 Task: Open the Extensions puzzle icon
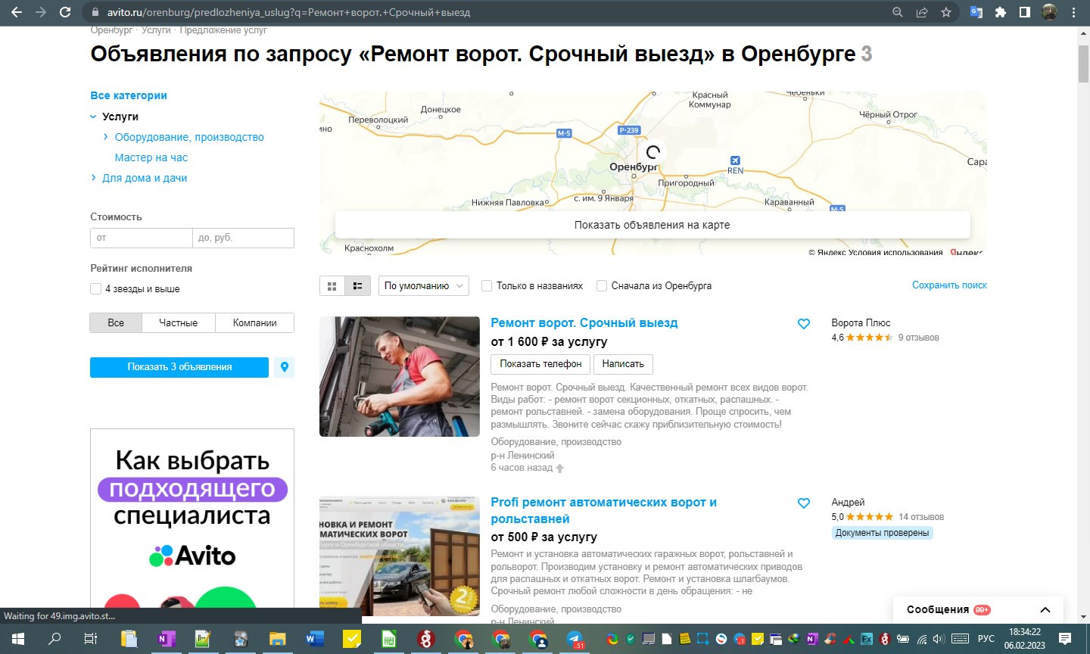tap(1001, 12)
